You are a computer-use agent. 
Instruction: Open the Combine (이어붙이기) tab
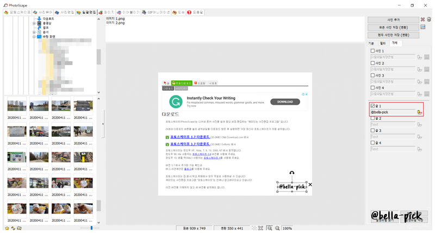[128, 12]
